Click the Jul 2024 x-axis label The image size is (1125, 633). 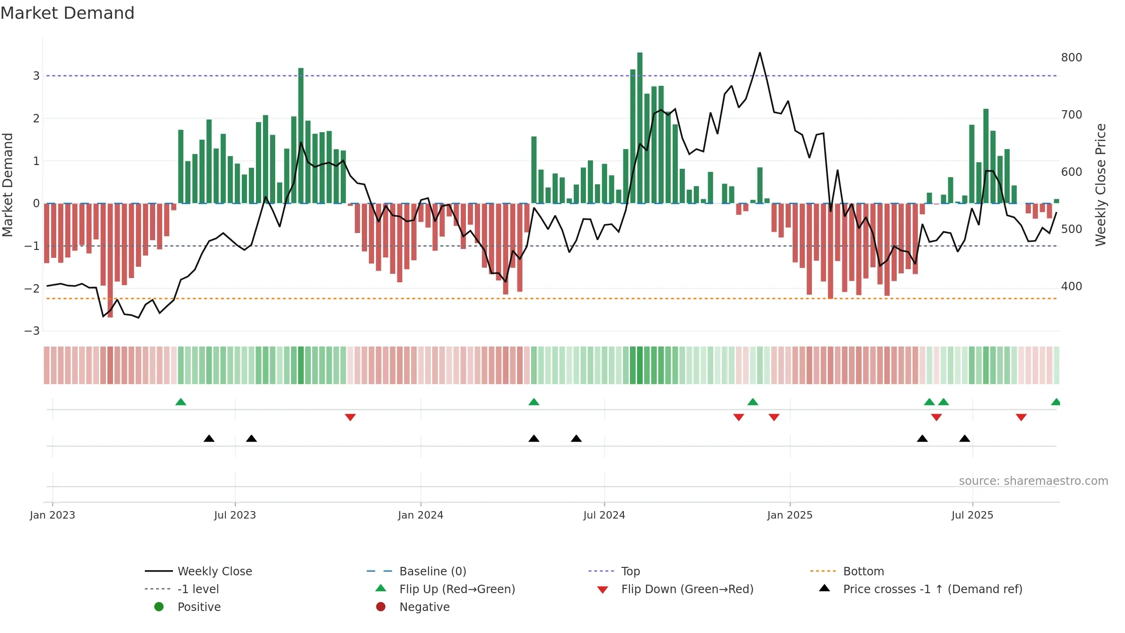tap(604, 515)
